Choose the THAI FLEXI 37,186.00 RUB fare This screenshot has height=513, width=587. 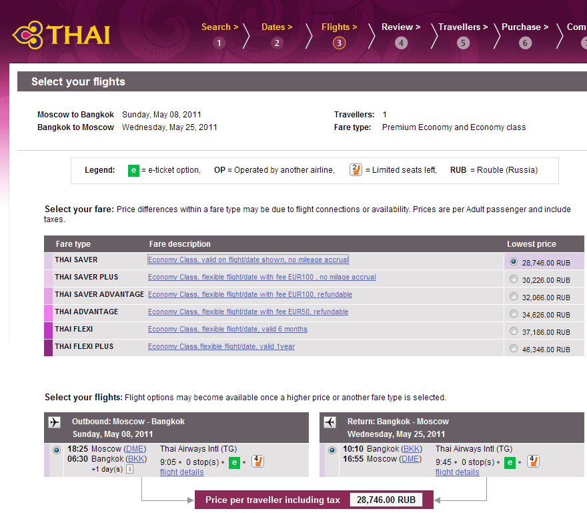pyautogui.click(x=514, y=331)
